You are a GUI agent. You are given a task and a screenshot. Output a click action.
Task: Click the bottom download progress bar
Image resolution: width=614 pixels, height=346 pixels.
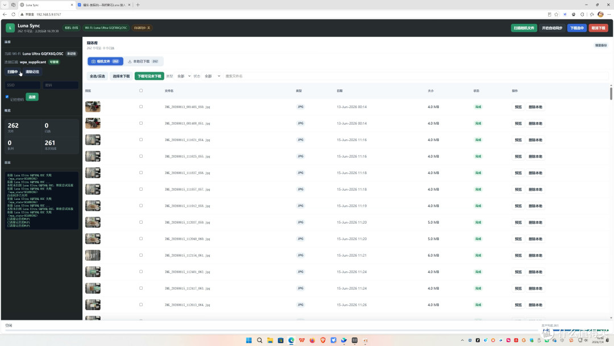(x=306, y=331)
